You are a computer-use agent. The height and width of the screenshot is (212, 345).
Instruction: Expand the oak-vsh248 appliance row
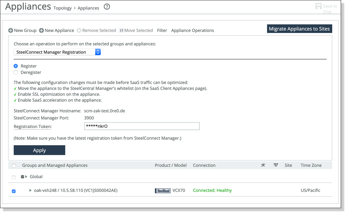pos(30,190)
